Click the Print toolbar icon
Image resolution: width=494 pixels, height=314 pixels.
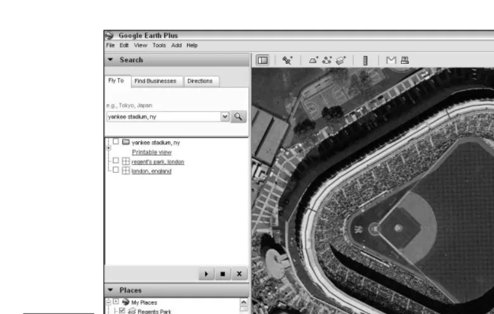pos(405,60)
